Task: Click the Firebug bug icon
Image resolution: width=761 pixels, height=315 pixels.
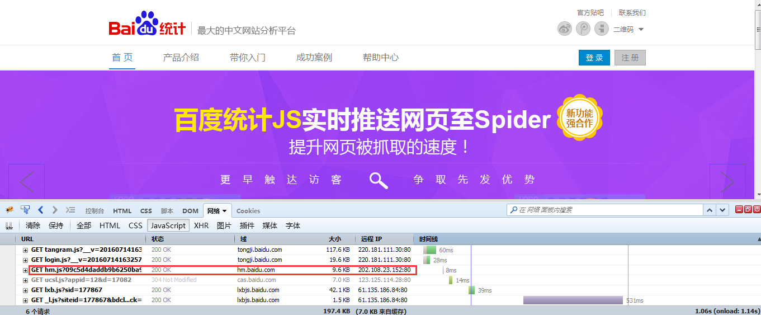Action: click(x=10, y=210)
